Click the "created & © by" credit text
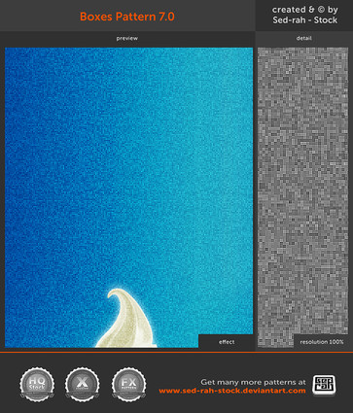The width and height of the screenshot is (353, 413). (x=305, y=10)
